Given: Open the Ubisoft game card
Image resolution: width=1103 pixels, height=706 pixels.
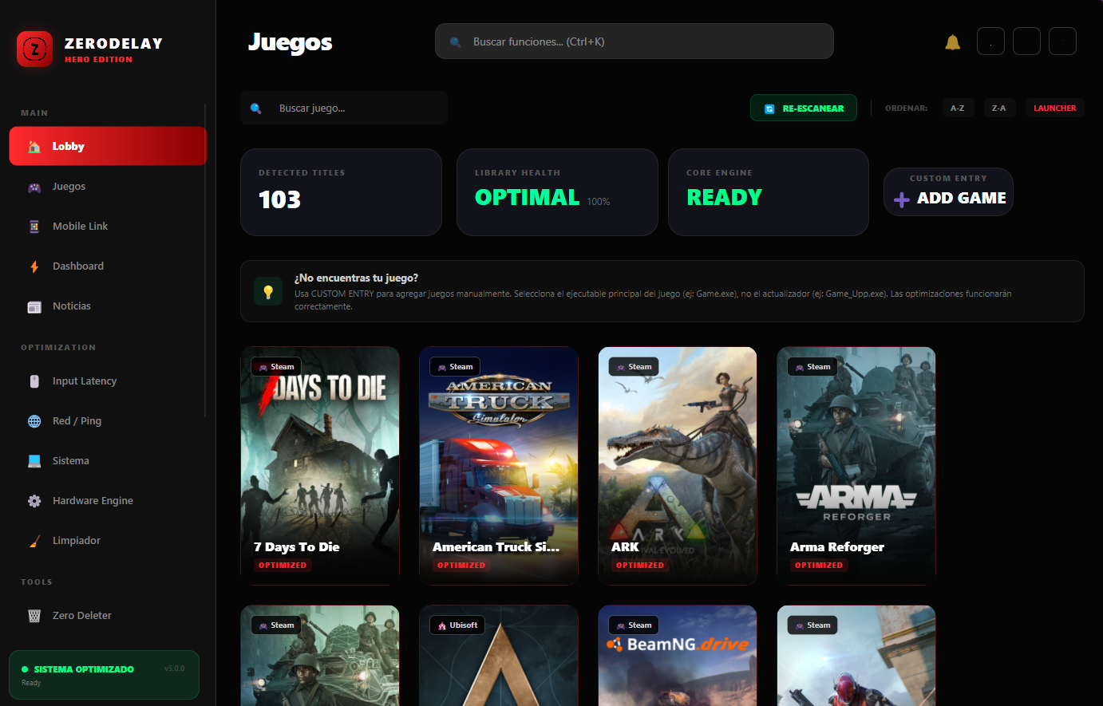Looking at the screenshot, I should point(499,656).
